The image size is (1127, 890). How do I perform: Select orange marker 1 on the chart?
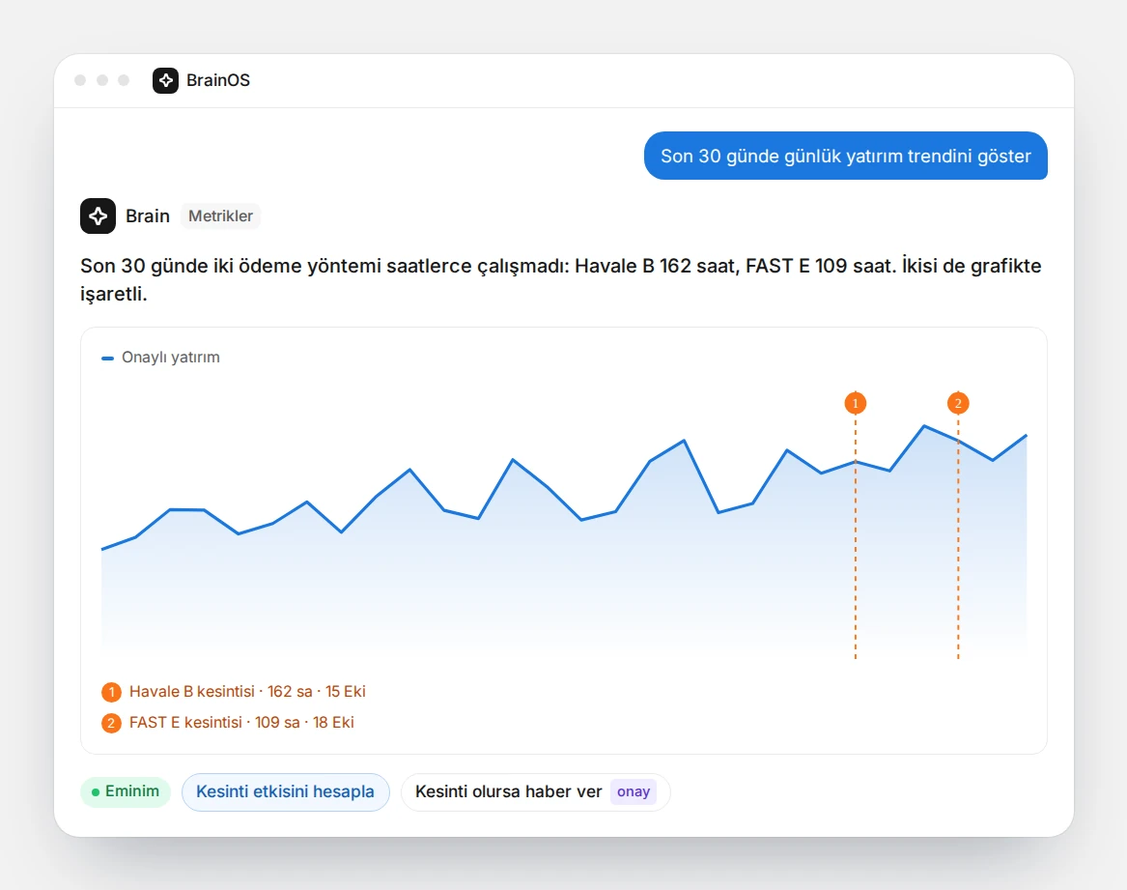[x=856, y=403]
